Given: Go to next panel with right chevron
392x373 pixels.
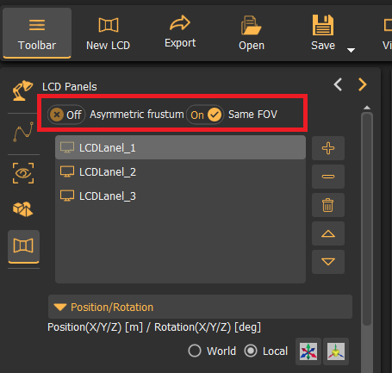Looking at the screenshot, I should tap(363, 84).
